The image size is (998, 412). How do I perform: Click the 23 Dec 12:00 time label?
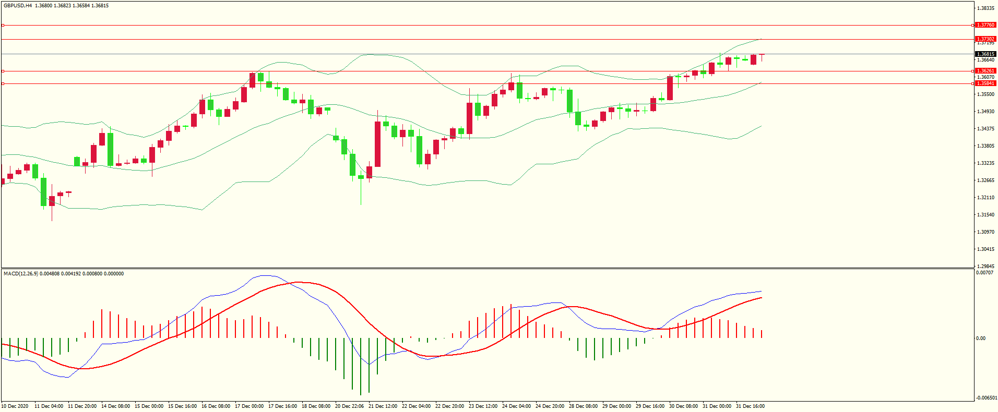[483, 406]
